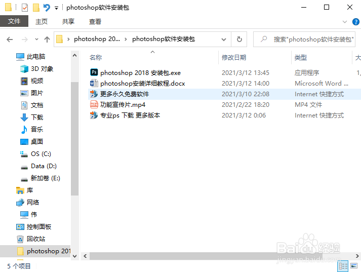Sort by the 类型 column header
361x272 pixels.
point(301,57)
